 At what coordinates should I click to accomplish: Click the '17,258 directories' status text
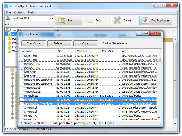click(16, 129)
